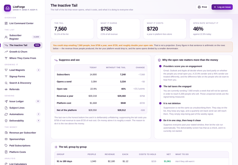Click the Growth & Churn trend icon
This screenshot has height=165, width=238.
tap(6, 52)
